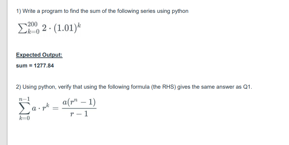Viewport: 289px width, 145px height.
Task: Click the 'k=0' lower limit of first sum
Action: (x=33, y=32)
